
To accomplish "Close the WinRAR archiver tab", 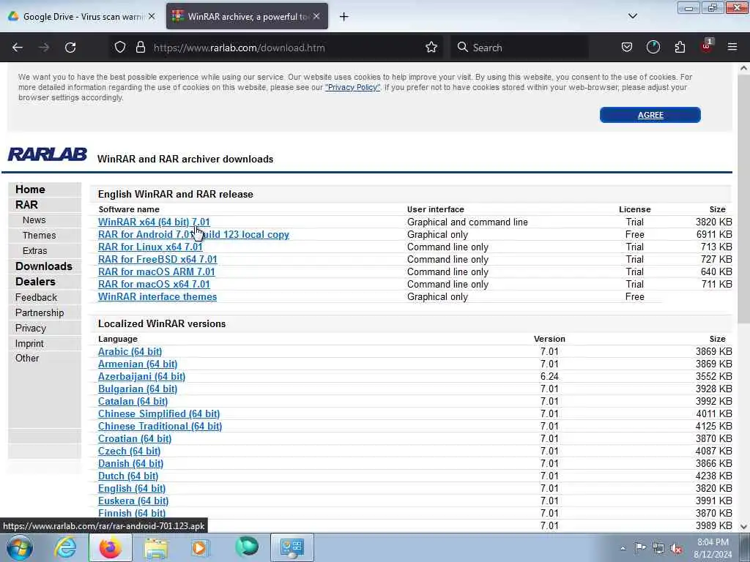I will coord(316,16).
